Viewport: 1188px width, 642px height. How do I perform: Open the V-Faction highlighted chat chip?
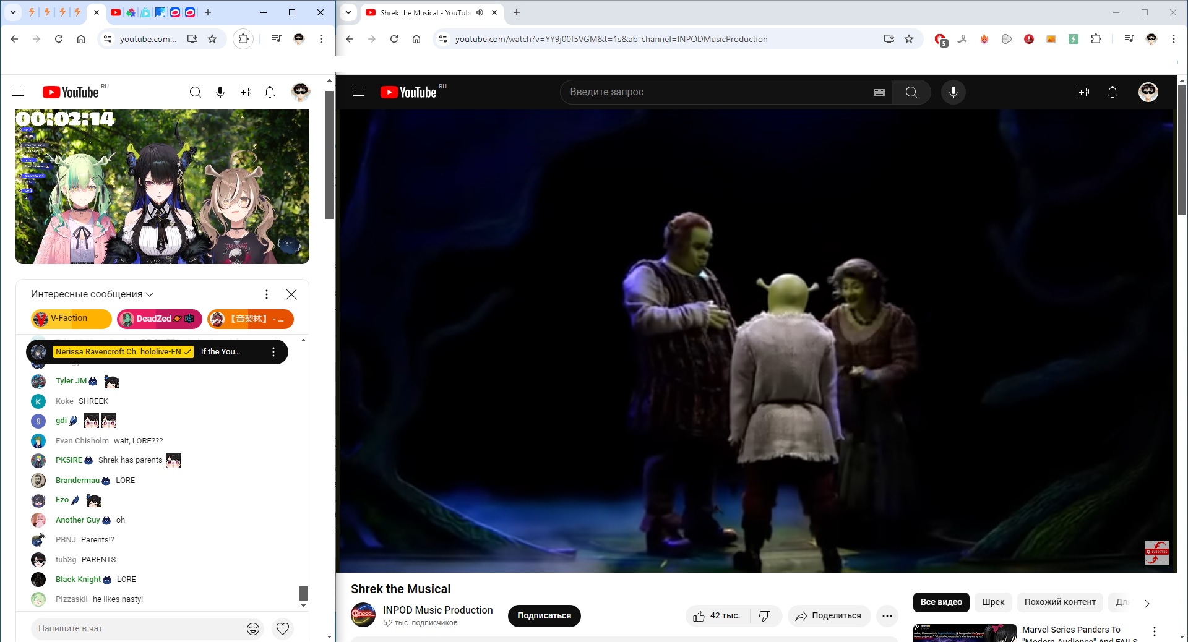(71, 319)
